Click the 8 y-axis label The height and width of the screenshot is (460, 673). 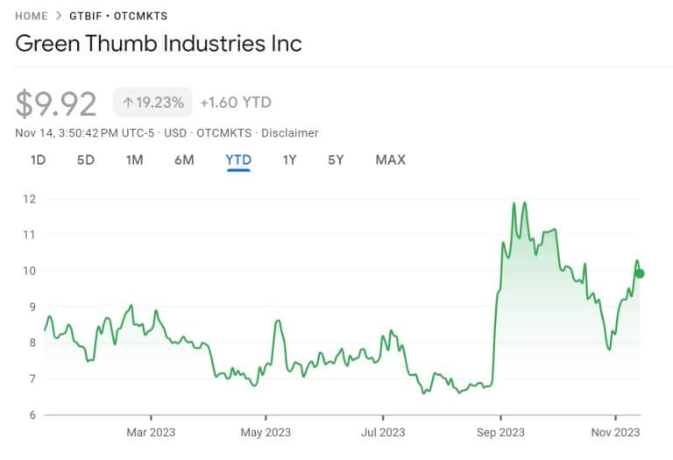[x=32, y=343]
